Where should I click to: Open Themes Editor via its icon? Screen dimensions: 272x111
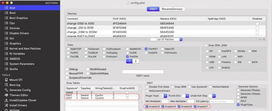6,95
